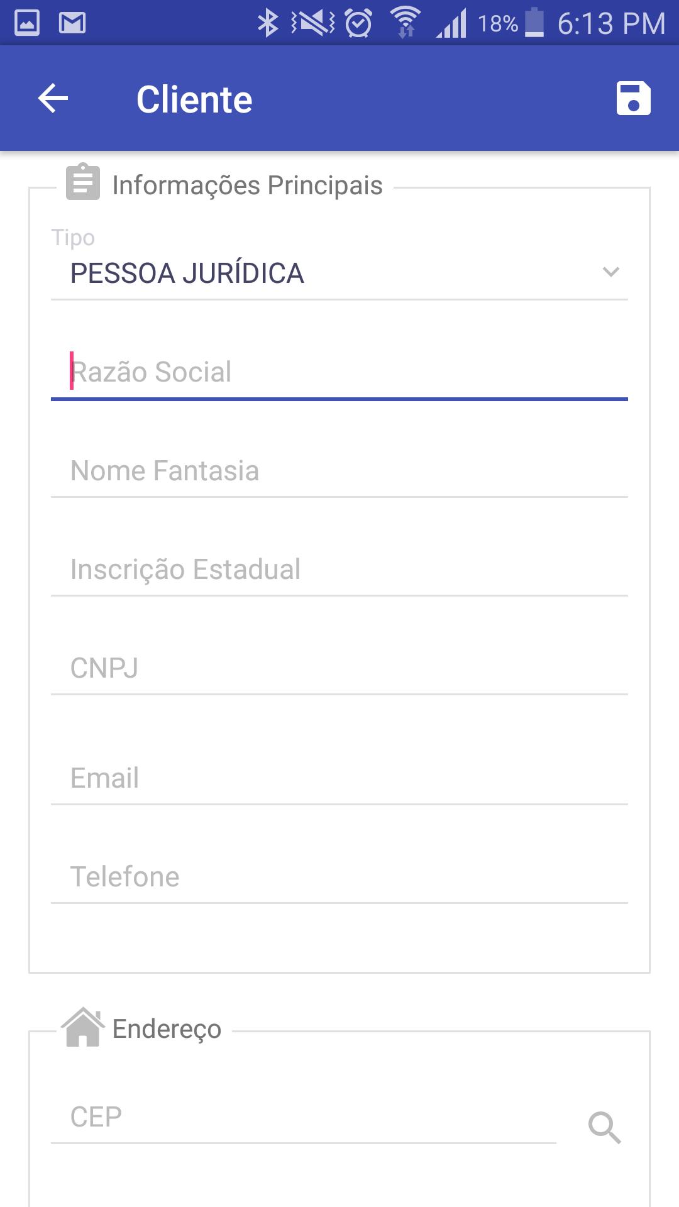
Task: Open the Tipo dropdown chevron
Action: click(610, 272)
